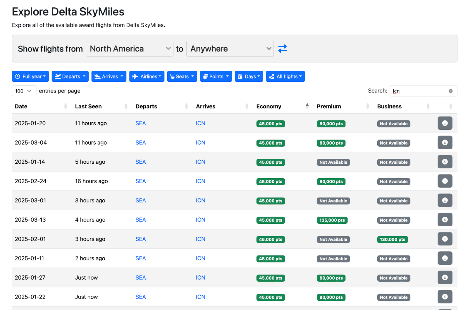Open the Seats filter menu
This screenshot has width=468, height=310.
click(182, 76)
